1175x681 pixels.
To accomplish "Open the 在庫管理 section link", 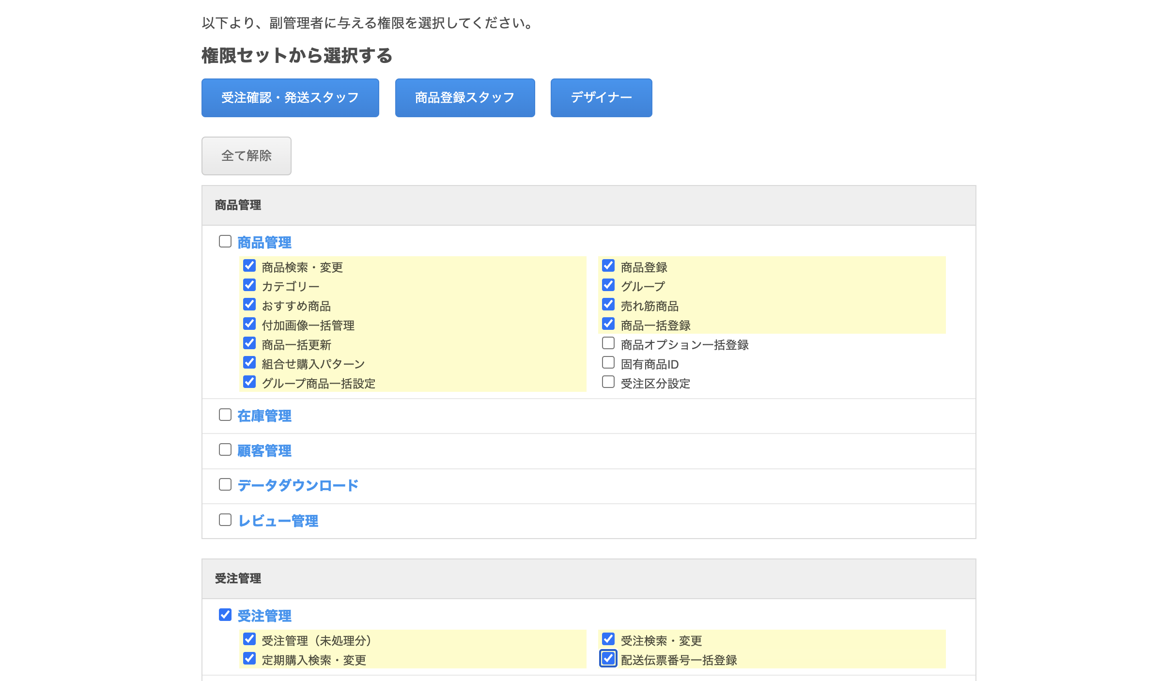I will click(264, 416).
